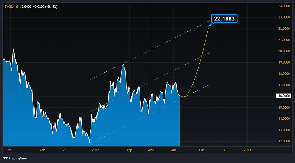Image resolution: width=295 pixels, height=163 pixels.
Task: Click the 12.0000 price axis label
Action: (284, 141)
